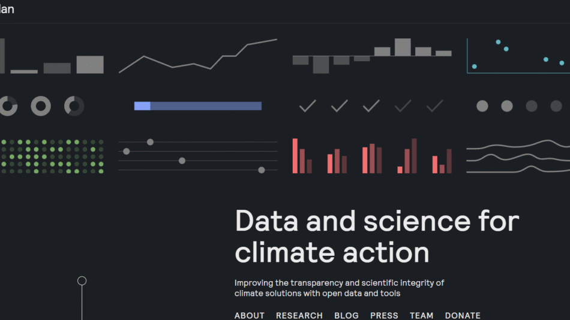Click the green dot grid graphic
This screenshot has width=570, height=320.
(x=52, y=156)
